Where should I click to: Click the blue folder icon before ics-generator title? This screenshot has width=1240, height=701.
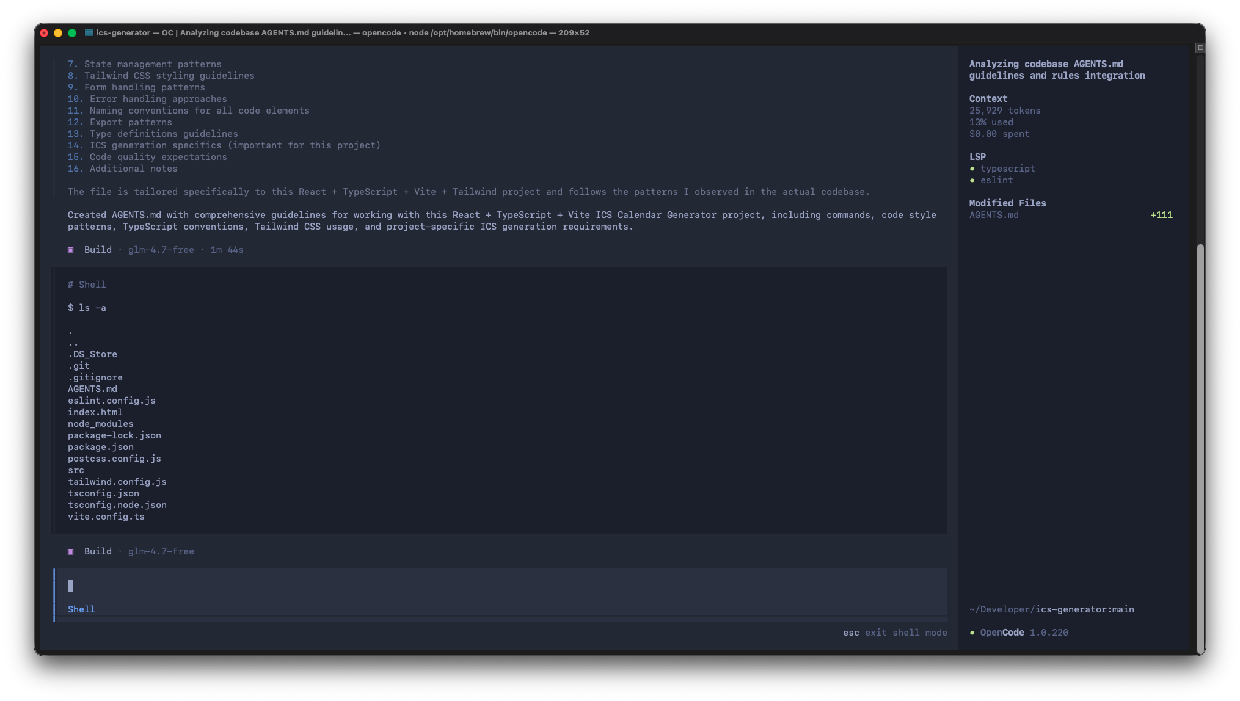point(89,32)
